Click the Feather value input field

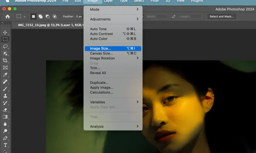tap(79, 16)
